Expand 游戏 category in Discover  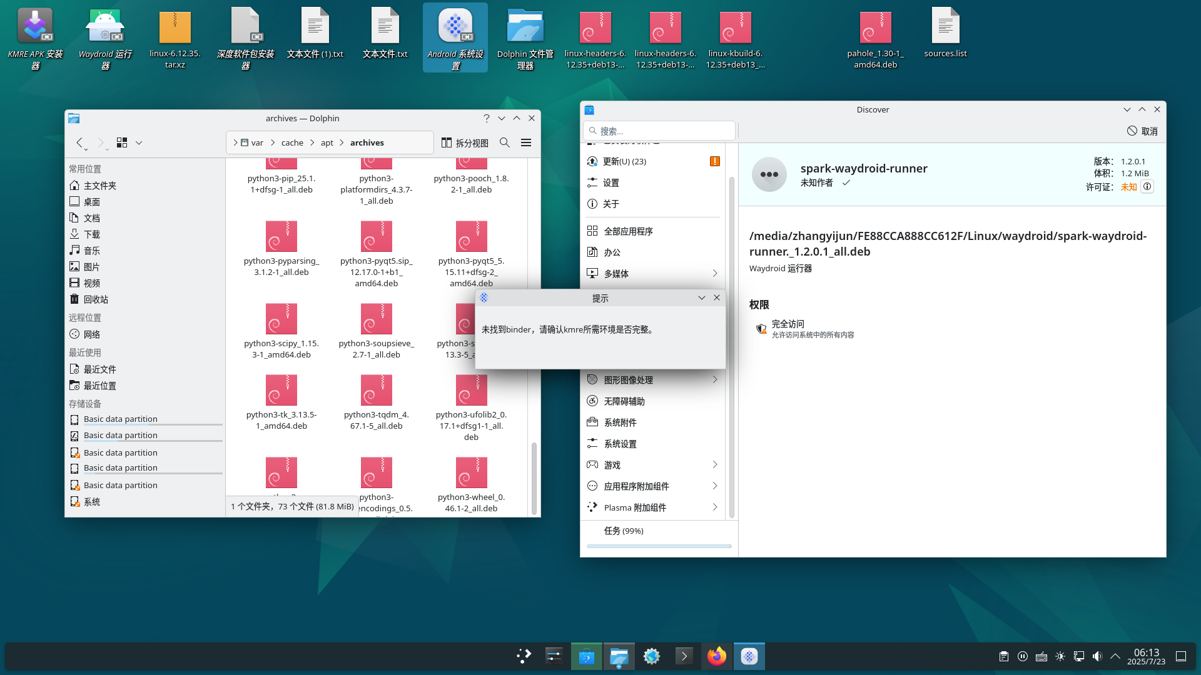tap(715, 464)
